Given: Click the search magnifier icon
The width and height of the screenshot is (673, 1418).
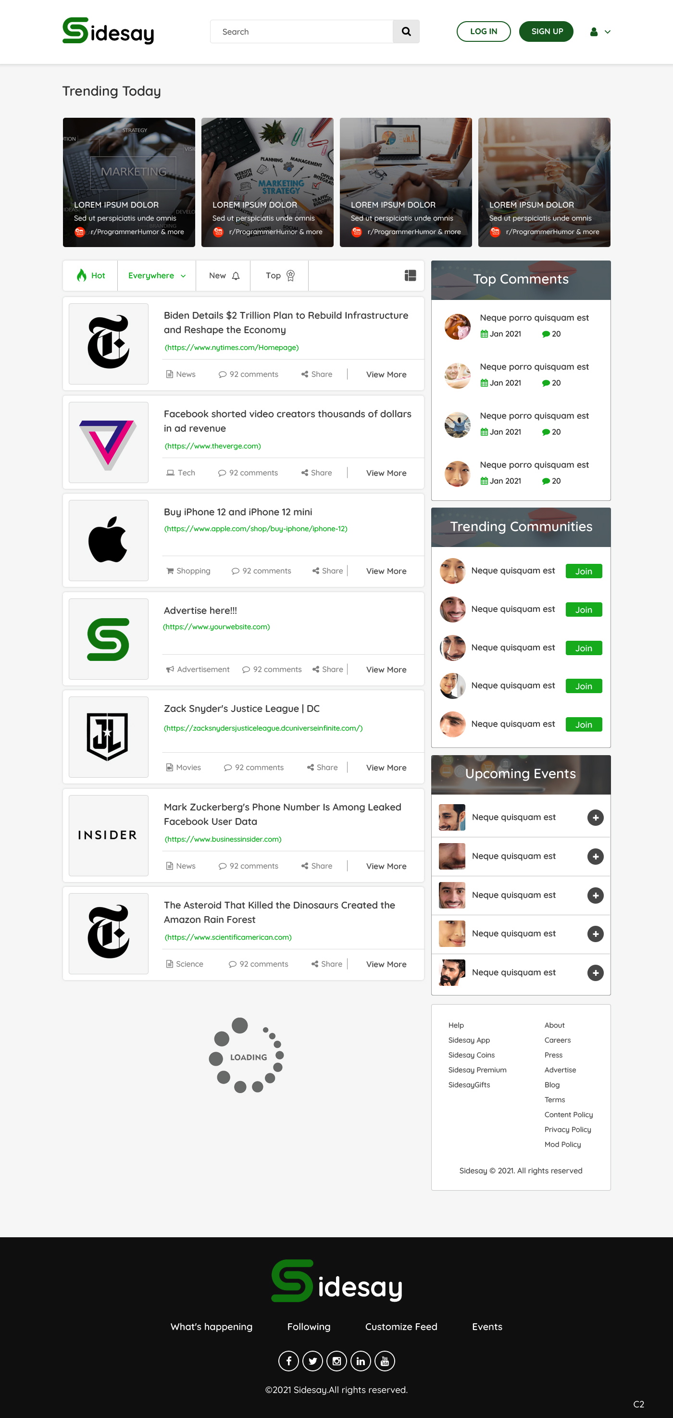Looking at the screenshot, I should point(406,31).
